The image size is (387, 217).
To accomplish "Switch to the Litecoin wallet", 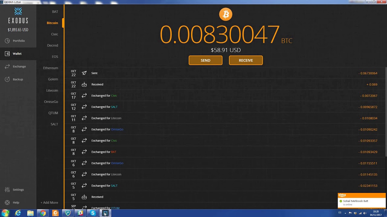I will click(52, 90).
